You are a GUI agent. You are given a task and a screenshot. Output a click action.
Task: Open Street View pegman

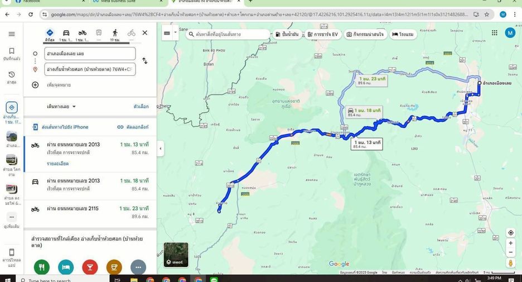pos(511,264)
